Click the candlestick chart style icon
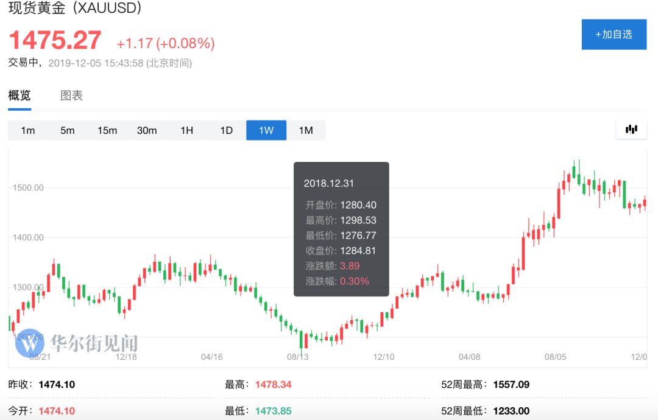The height and width of the screenshot is (420, 658). [631, 129]
